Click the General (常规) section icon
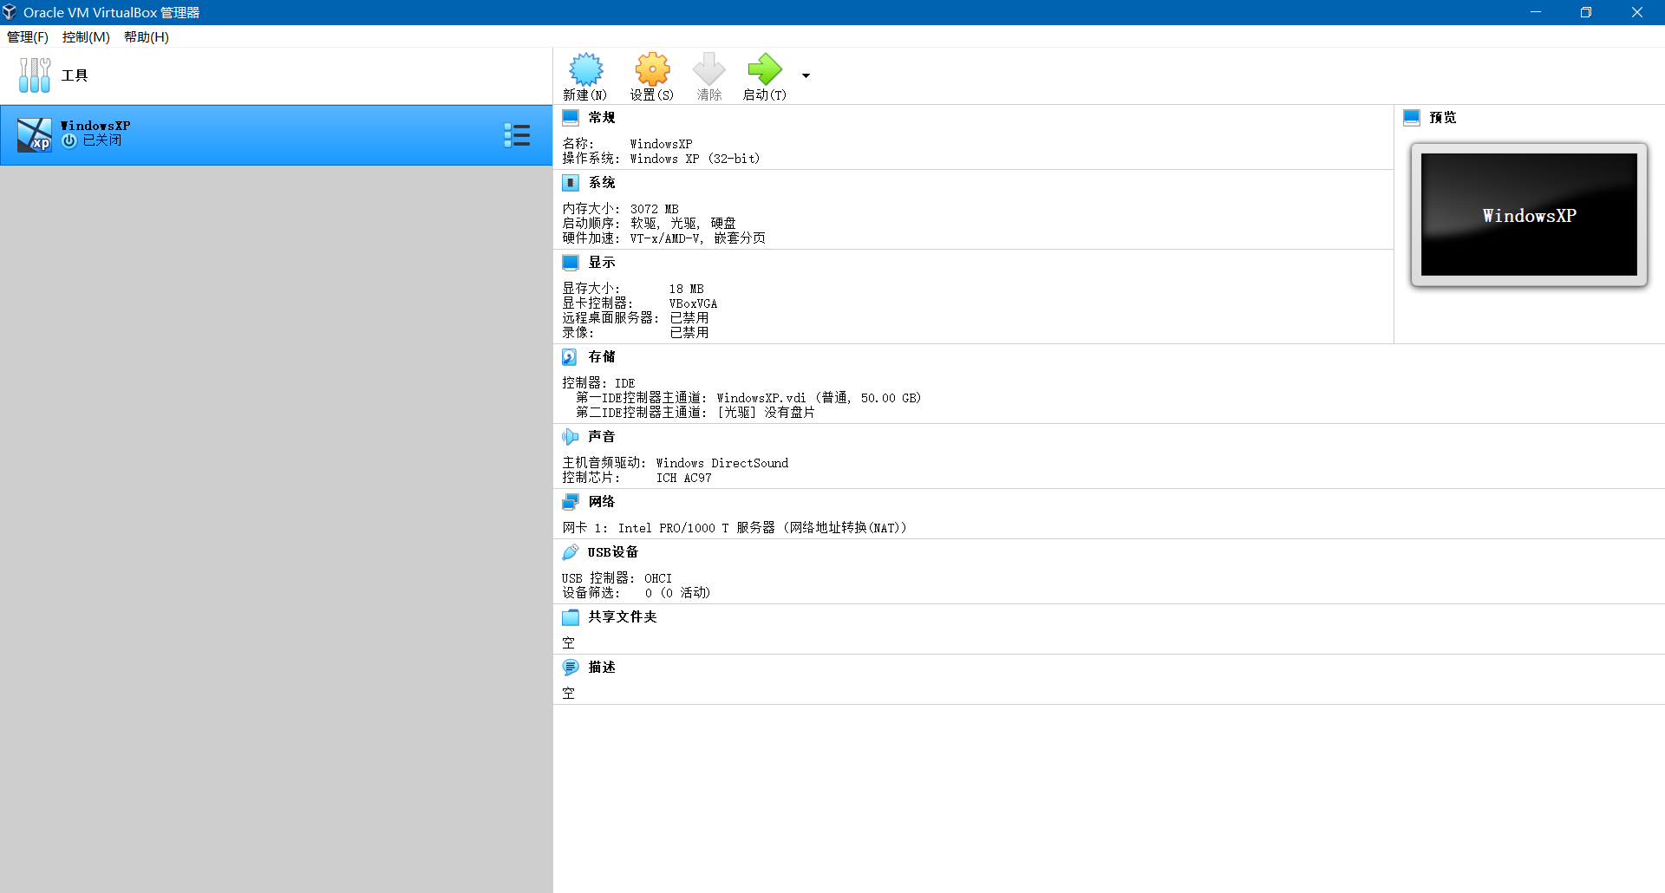The image size is (1665, 893). 571,117
